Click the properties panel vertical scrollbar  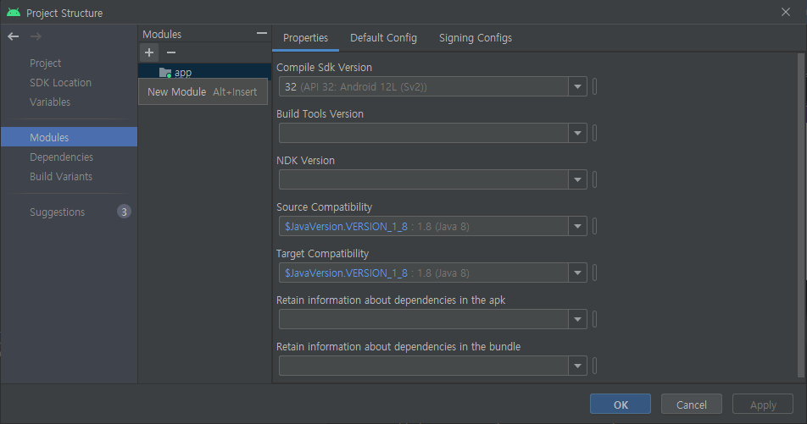click(801, 215)
